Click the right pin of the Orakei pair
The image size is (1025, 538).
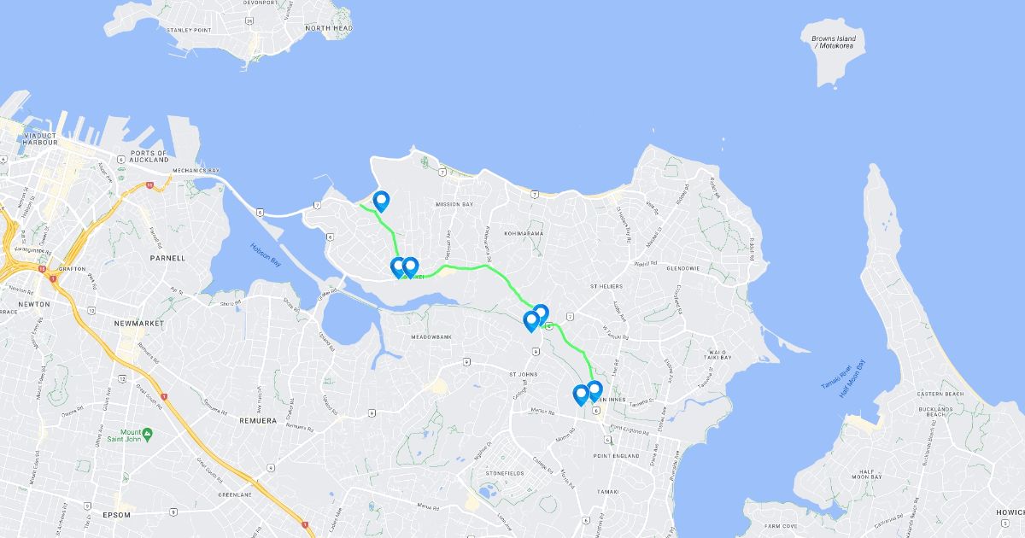tap(410, 268)
